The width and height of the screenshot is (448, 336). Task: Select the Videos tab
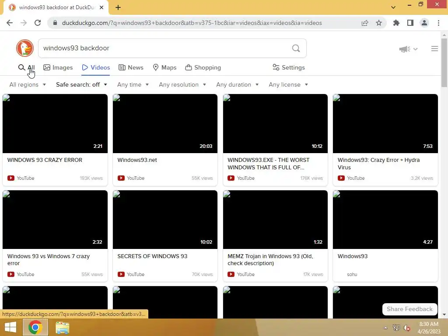(96, 67)
